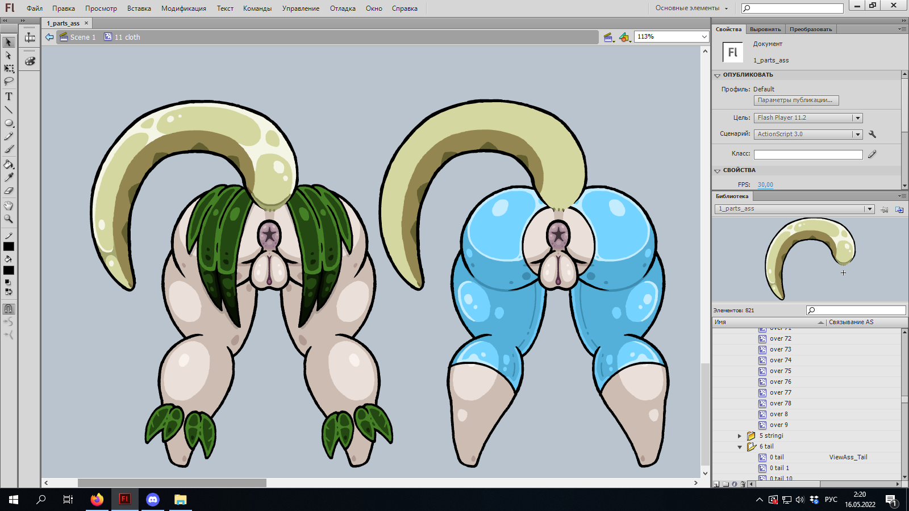This screenshot has width=909, height=511.
Task: Click into the Класс input field
Action: [x=808, y=154]
